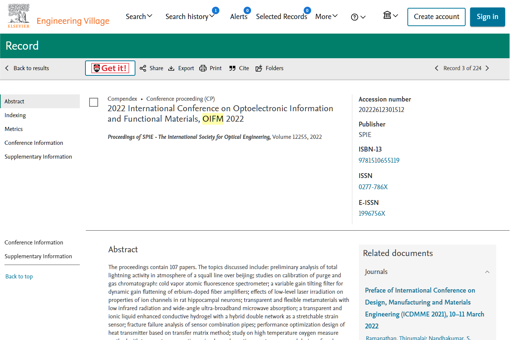Click Conference Information in lower sidebar
Image resolution: width=510 pixels, height=340 pixels.
coord(34,243)
